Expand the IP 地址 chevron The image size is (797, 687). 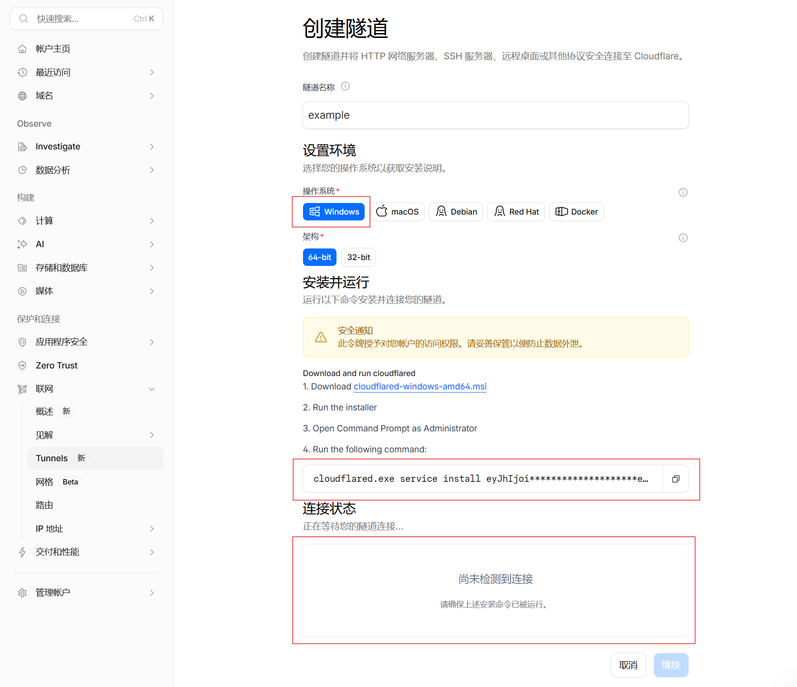[x=152, y=529]
